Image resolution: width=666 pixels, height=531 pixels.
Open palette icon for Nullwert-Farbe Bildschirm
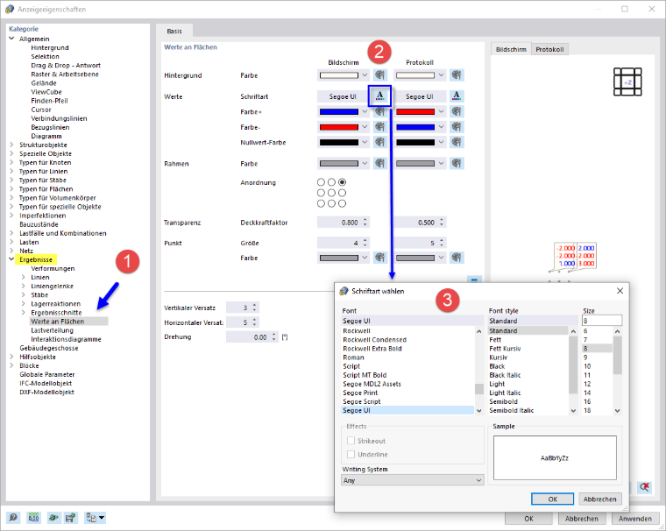tap(379, 142)
